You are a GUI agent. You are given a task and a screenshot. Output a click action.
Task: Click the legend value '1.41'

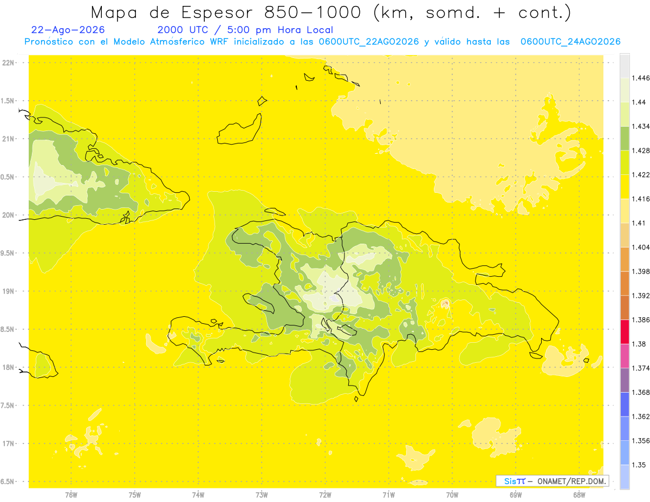pos(639,223)
